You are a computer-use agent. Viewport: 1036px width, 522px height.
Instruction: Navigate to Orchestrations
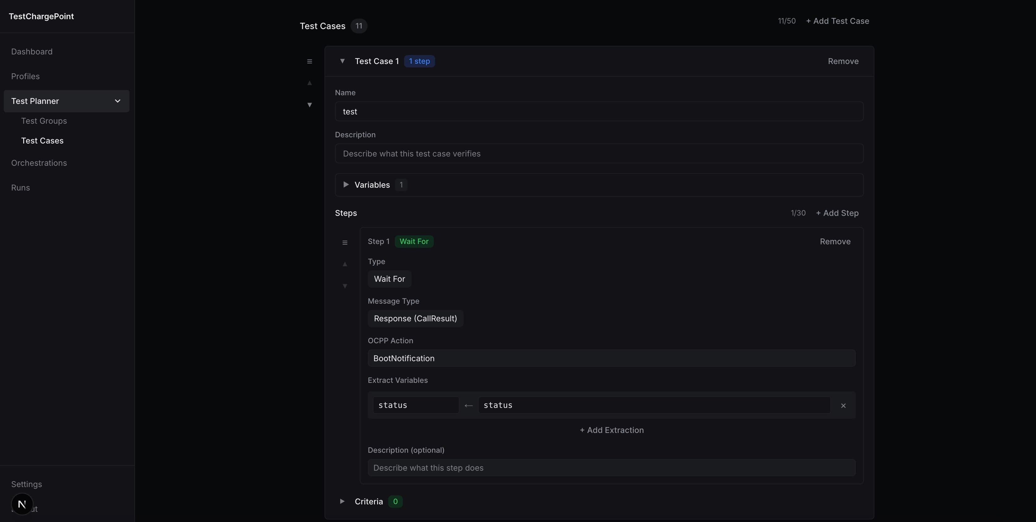pyautogui.click(x=39, y=163)
